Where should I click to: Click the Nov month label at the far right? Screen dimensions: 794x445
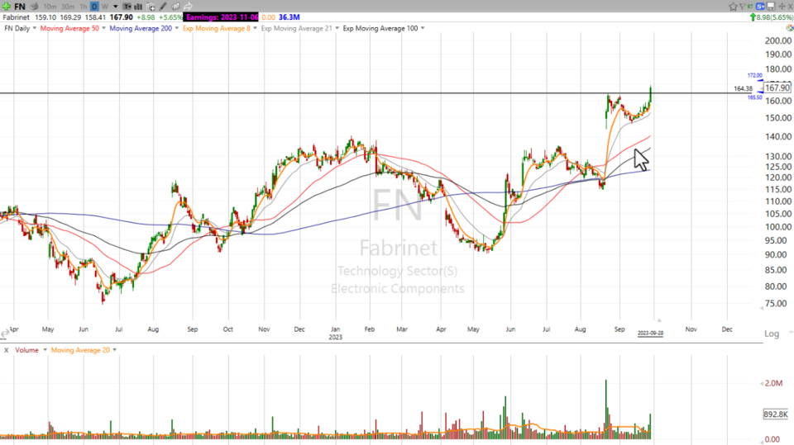(x=691, y=329)
